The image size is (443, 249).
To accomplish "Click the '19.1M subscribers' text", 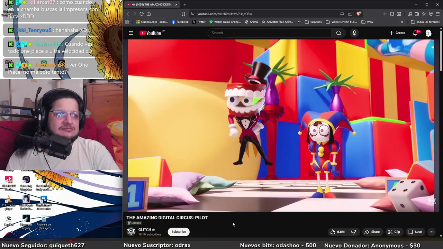I will coord(150,234).
